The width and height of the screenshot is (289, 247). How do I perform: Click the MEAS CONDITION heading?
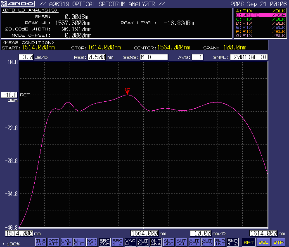pyautogui.click(x=28, y=43)
